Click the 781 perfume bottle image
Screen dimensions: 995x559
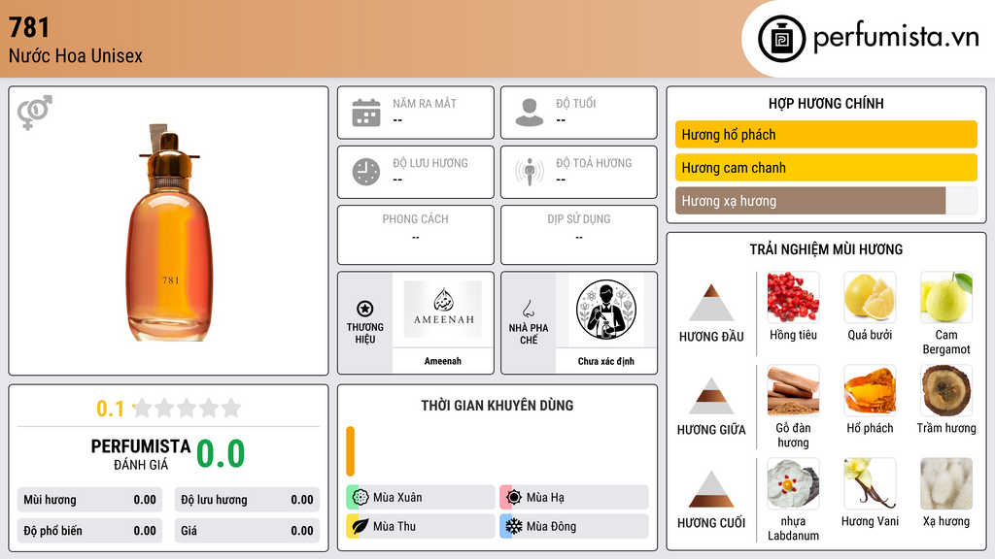click(x=169, y=232)
